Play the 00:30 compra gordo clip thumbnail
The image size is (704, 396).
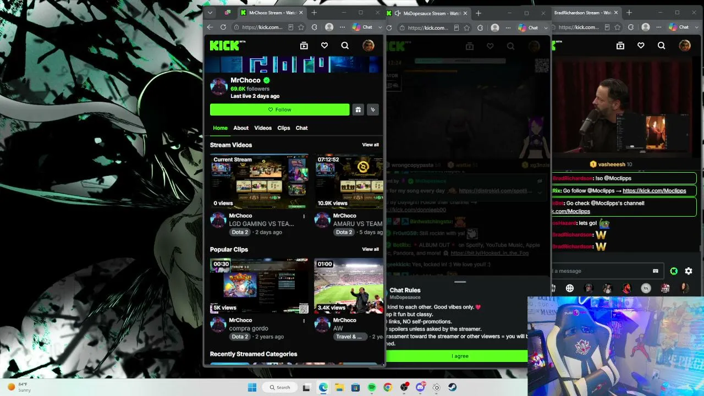tap(259, 286)
